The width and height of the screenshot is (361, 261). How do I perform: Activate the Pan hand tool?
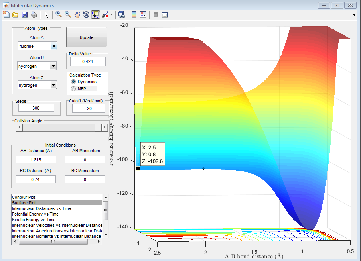[77, 14]
